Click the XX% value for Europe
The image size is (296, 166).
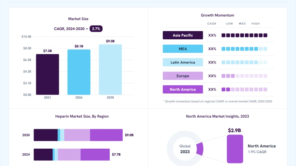[x=212, y=76]
